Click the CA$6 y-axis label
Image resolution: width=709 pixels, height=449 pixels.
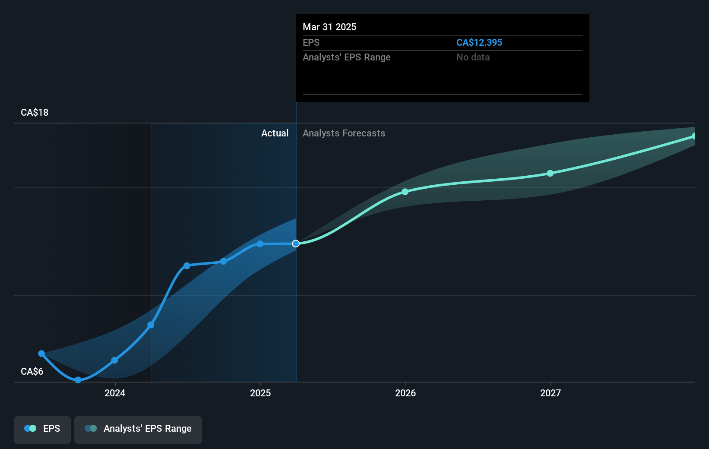click(32, 372)
